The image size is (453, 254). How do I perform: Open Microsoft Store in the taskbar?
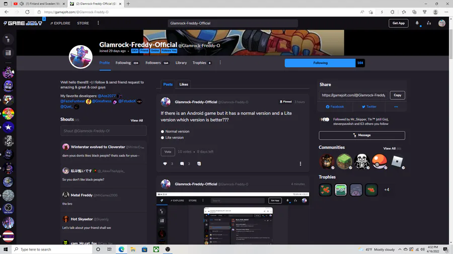(x=144, y=249)
